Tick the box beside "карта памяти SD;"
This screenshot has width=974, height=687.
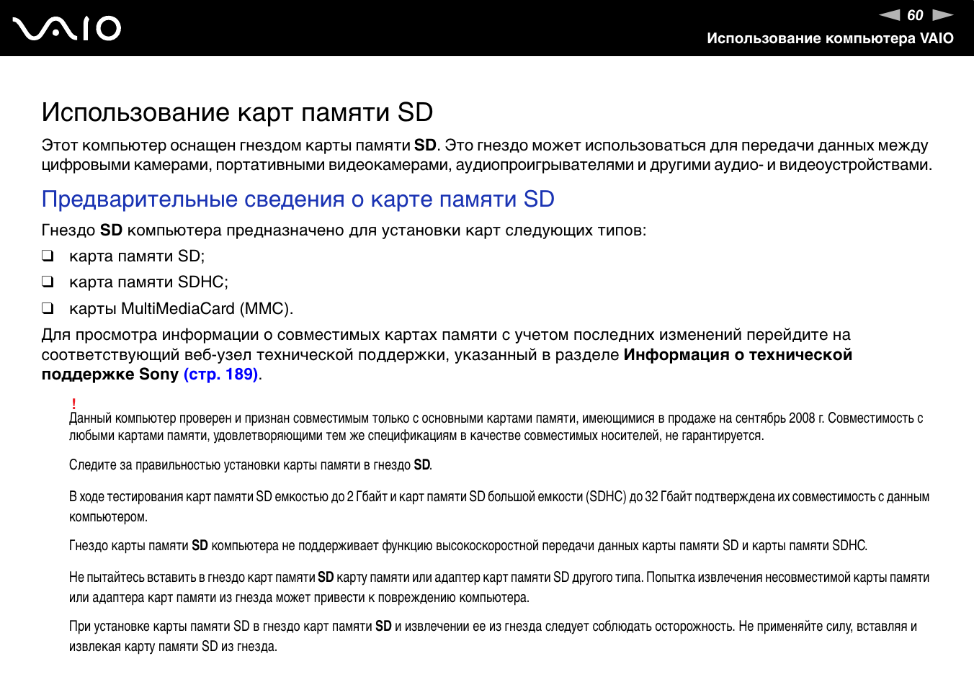48,256
